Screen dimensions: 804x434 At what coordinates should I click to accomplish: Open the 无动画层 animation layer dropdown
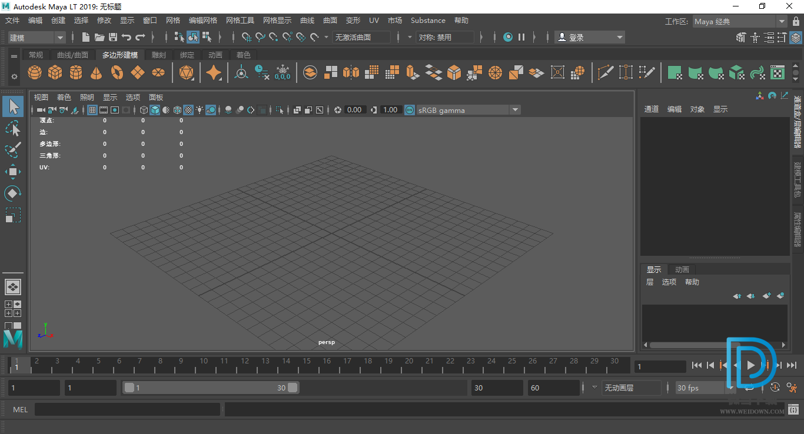(x=631, y=388)
